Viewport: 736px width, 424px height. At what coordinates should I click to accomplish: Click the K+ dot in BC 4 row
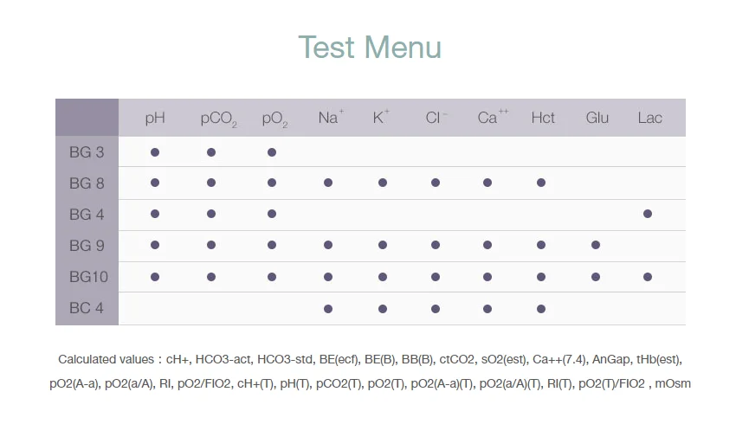tap(382, 309)
